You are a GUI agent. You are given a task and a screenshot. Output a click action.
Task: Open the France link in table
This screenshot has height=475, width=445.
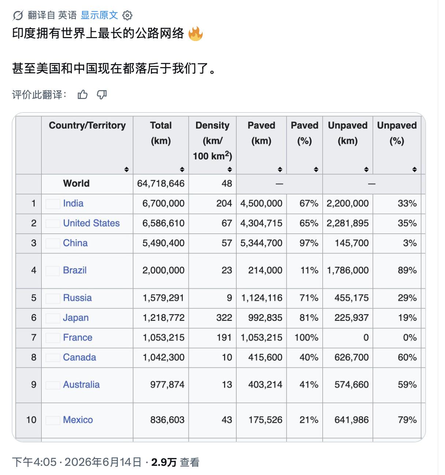[78, 338]
